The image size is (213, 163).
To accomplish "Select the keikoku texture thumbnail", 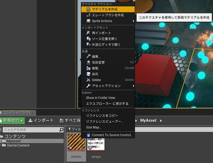I will [76, 142].
